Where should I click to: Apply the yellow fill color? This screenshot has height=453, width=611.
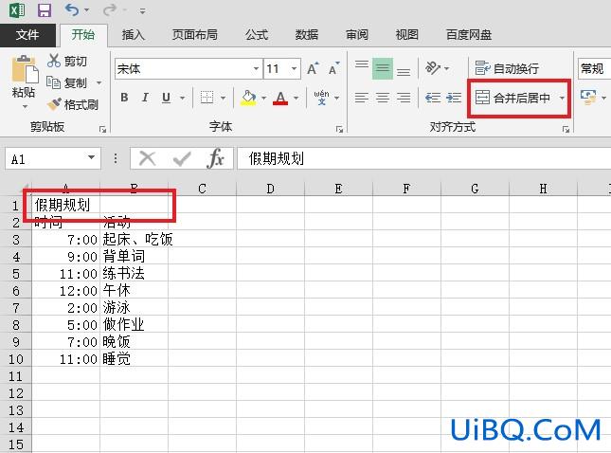[248, 98]
